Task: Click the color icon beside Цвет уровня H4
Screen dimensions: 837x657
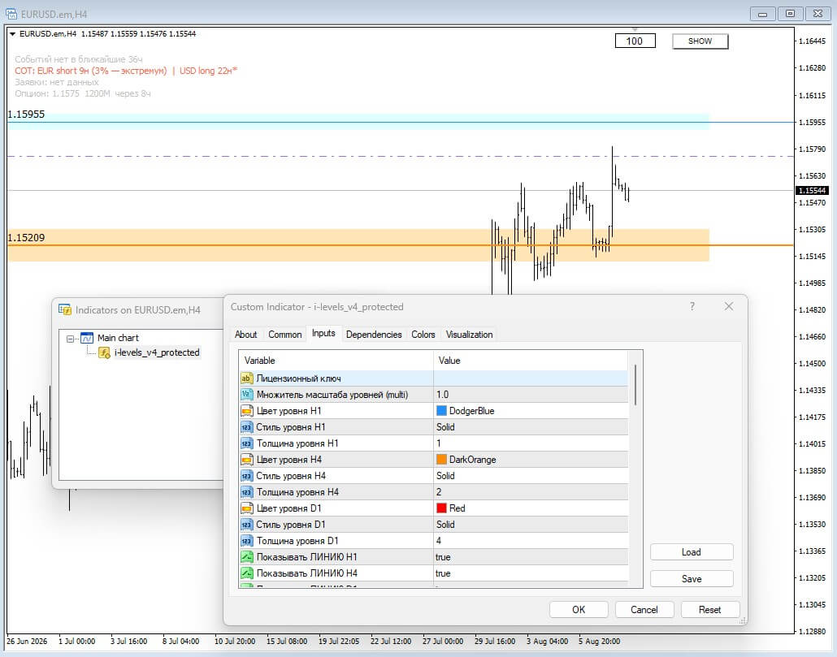Action: click(246, 460)
